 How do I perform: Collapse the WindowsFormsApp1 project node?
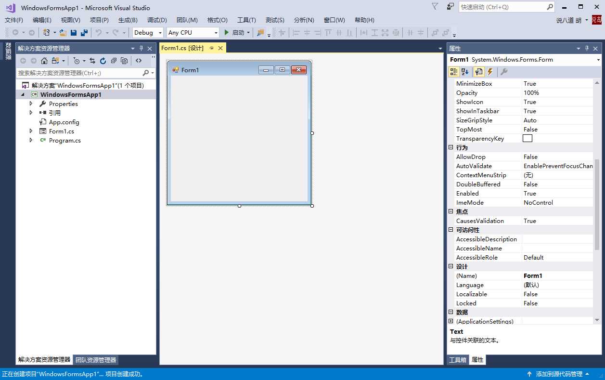coord(23,94)
